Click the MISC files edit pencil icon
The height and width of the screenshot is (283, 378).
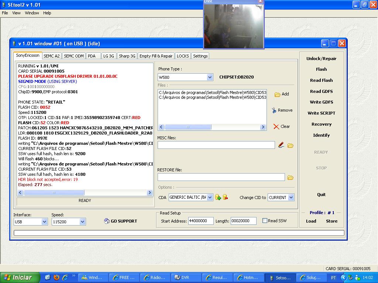click(281, 145)
